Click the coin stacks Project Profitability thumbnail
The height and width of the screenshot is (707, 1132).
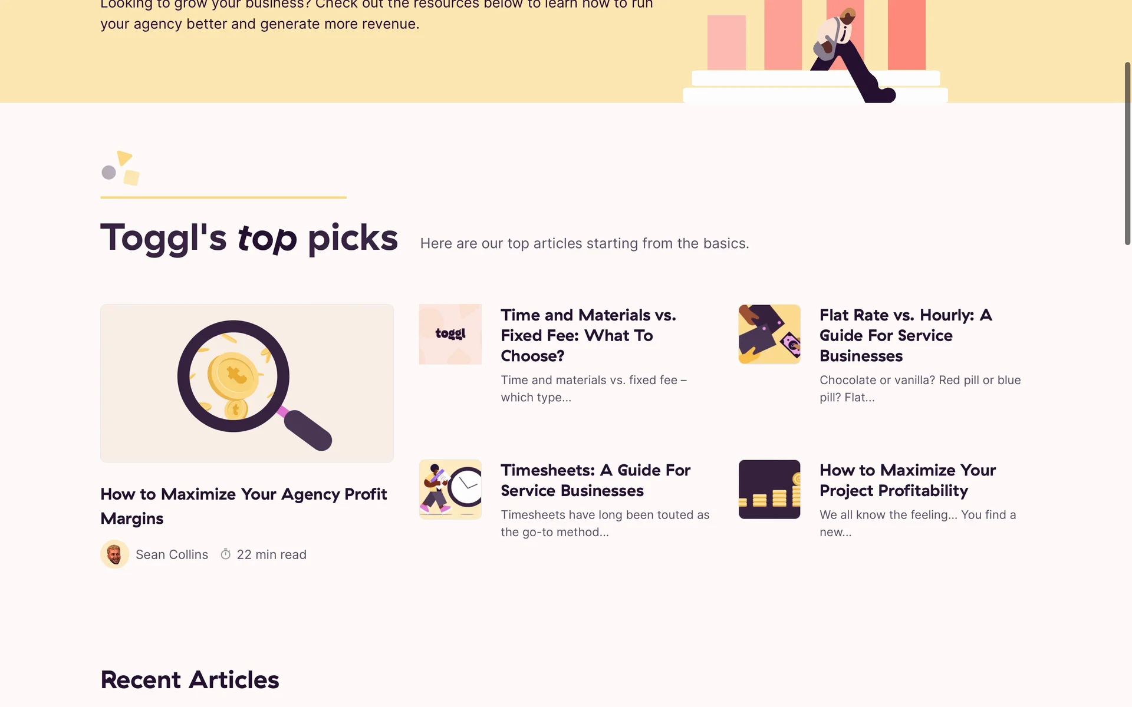[x=769, y=489]
